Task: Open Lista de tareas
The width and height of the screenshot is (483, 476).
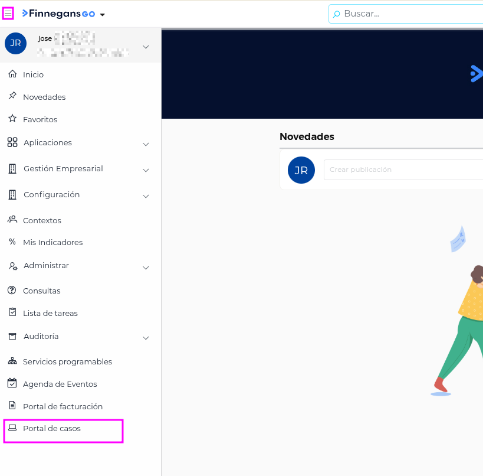Action: point(50,313)
